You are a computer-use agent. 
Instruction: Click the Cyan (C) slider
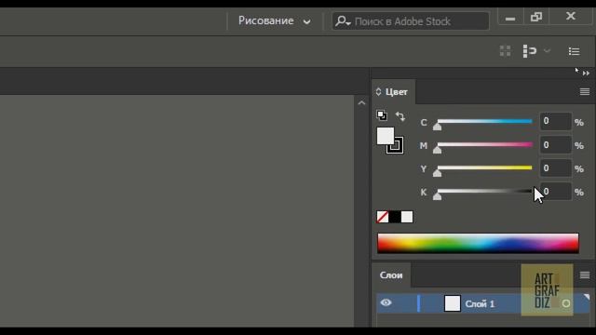484,122
